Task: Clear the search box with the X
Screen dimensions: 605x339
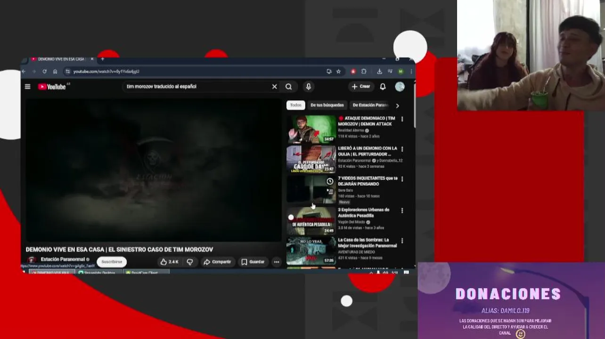Action: 274,87
